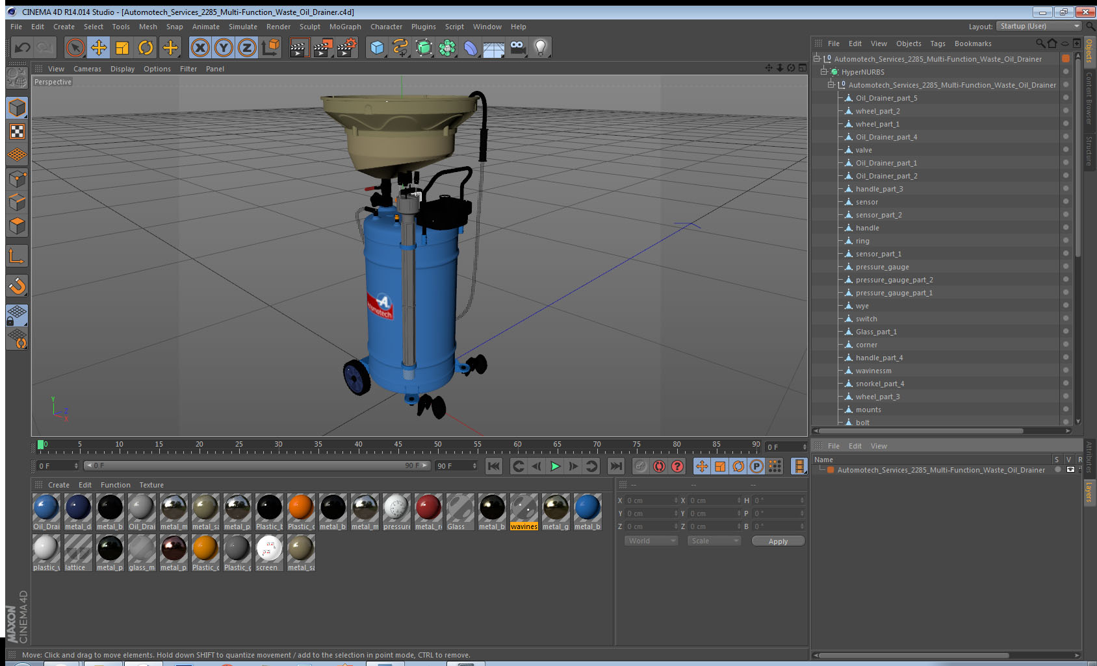1097x666 pixels.
Task: Open the MoGraph menu
Action: pos(345,27)
